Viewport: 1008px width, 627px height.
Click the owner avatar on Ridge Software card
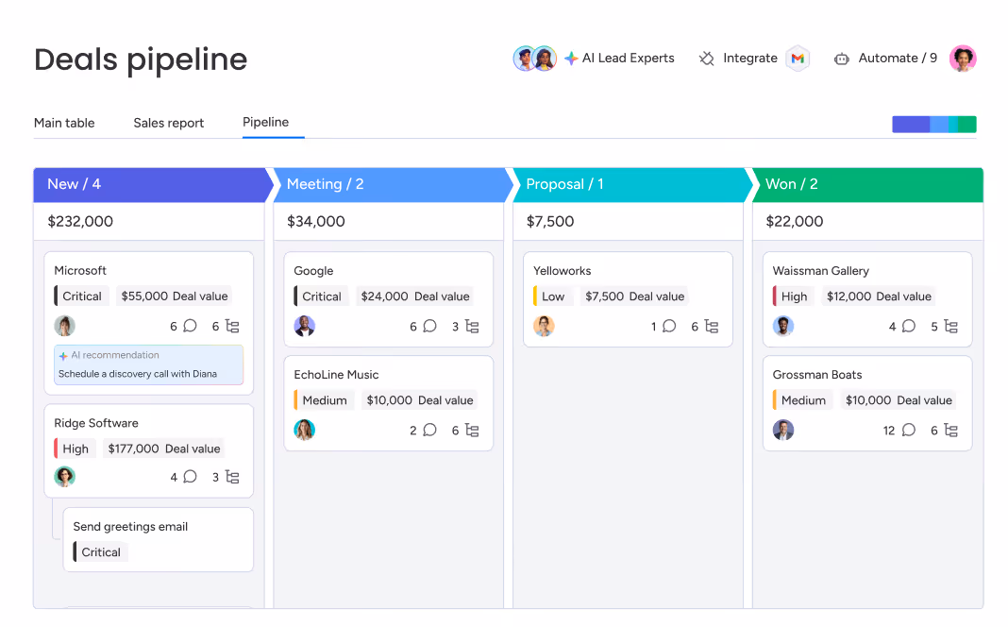click(x=65, y=477)
